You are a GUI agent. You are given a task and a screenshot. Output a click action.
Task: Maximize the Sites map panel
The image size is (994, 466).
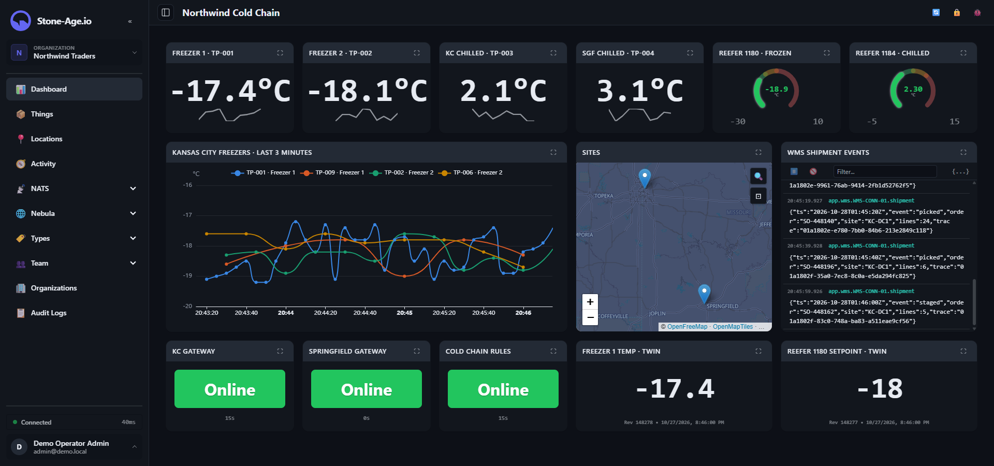pos(758,152)
